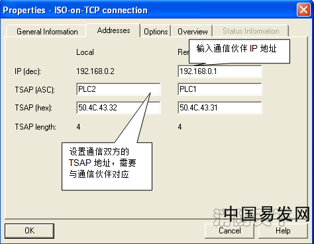Open the Options tab
The image size is (314, 244).
[156, 31]
